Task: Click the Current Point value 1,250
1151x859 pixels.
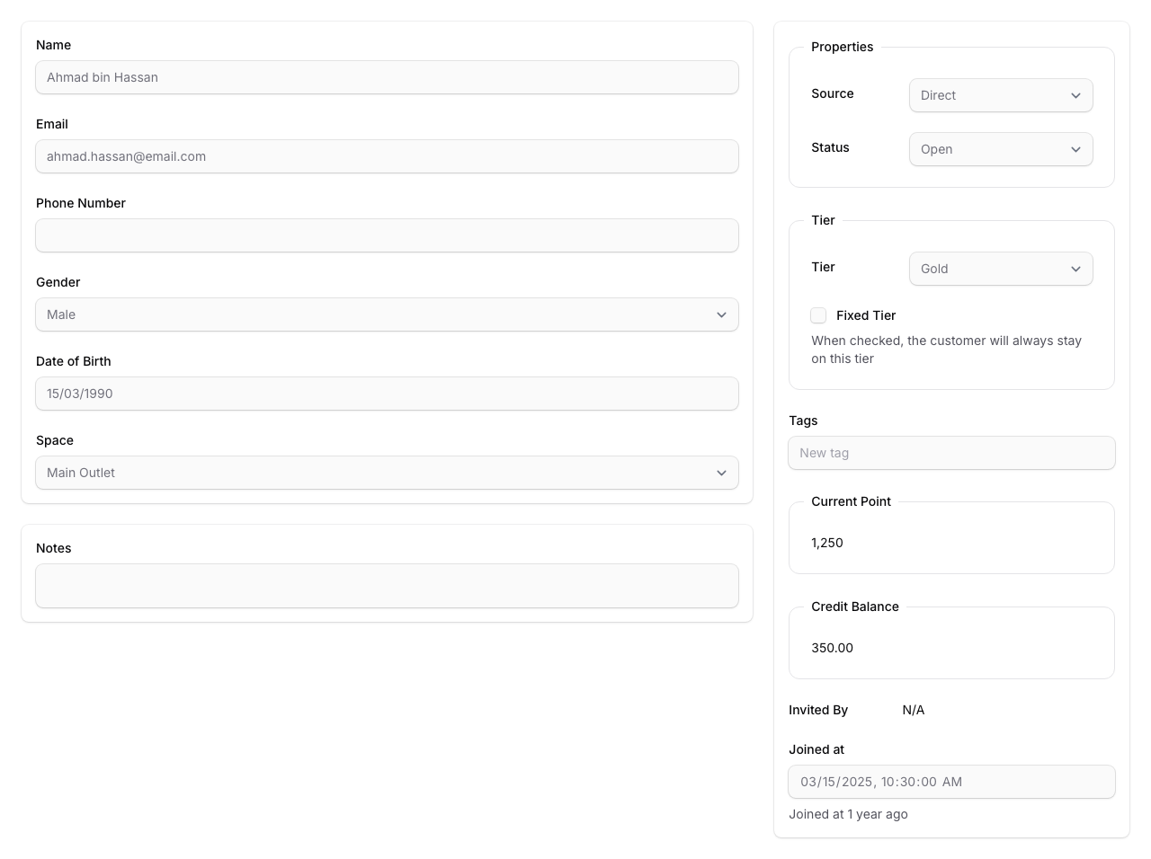Action: [826, 543]
